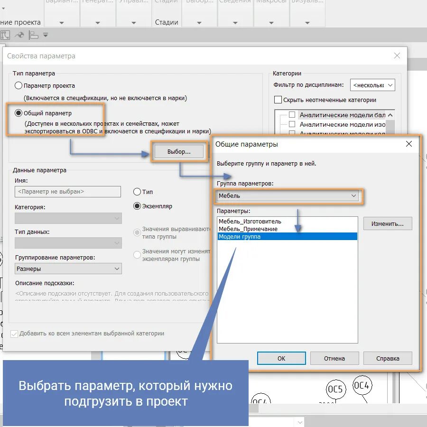Expand the Вариант... ribbon panel arrow
This screenshot has width=427, height=427.
point(62,23)
